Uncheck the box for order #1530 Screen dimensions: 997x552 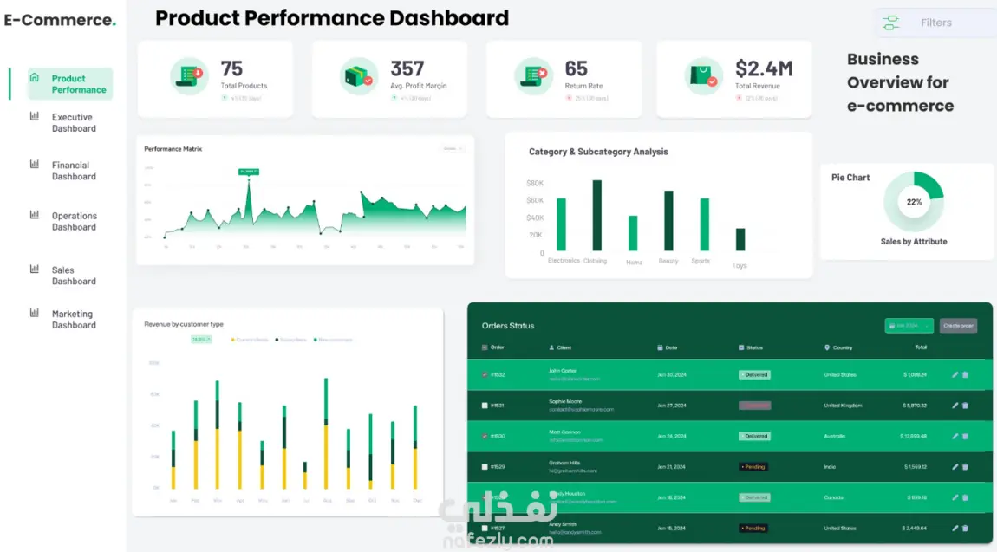(485, 437)
